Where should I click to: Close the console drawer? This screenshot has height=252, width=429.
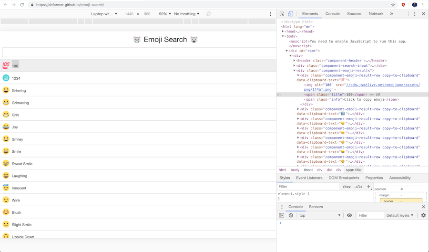tap(423, 207)
